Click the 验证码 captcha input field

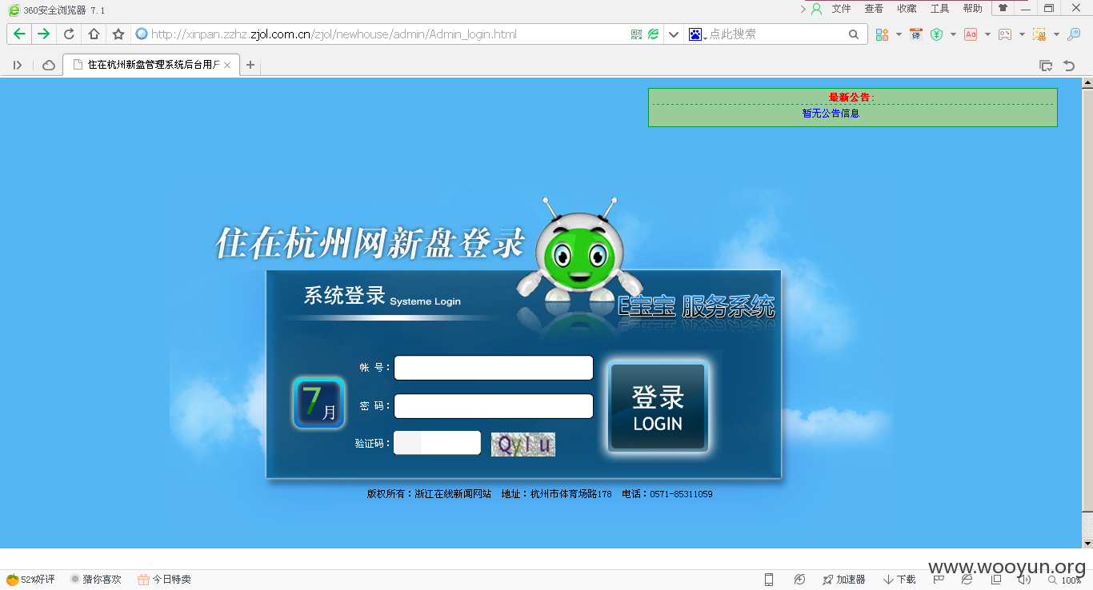coord(437,443)
